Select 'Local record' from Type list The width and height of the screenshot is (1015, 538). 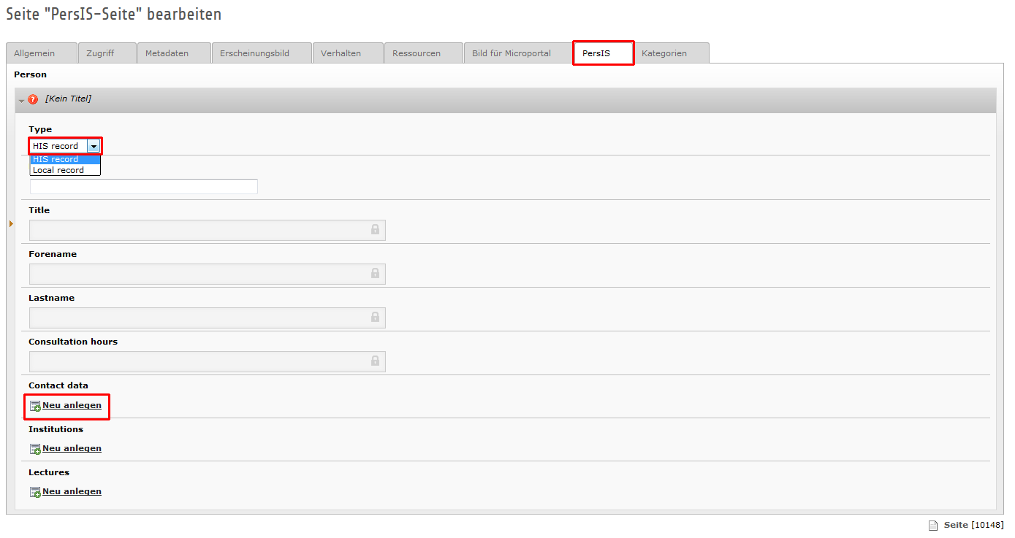(x=58, y=170)
